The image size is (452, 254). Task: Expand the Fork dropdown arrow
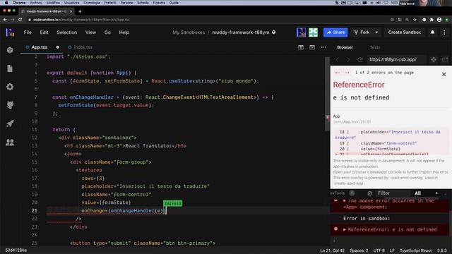point(376,32)
